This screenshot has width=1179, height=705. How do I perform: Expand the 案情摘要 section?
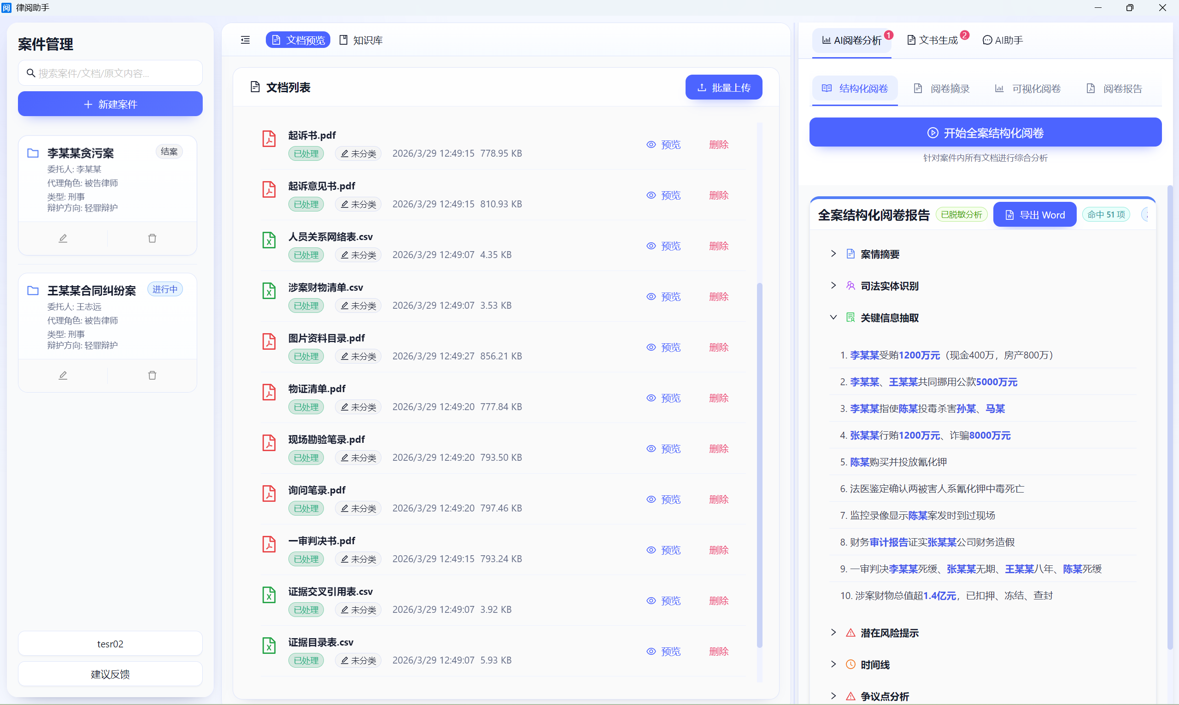click(833, 254)
